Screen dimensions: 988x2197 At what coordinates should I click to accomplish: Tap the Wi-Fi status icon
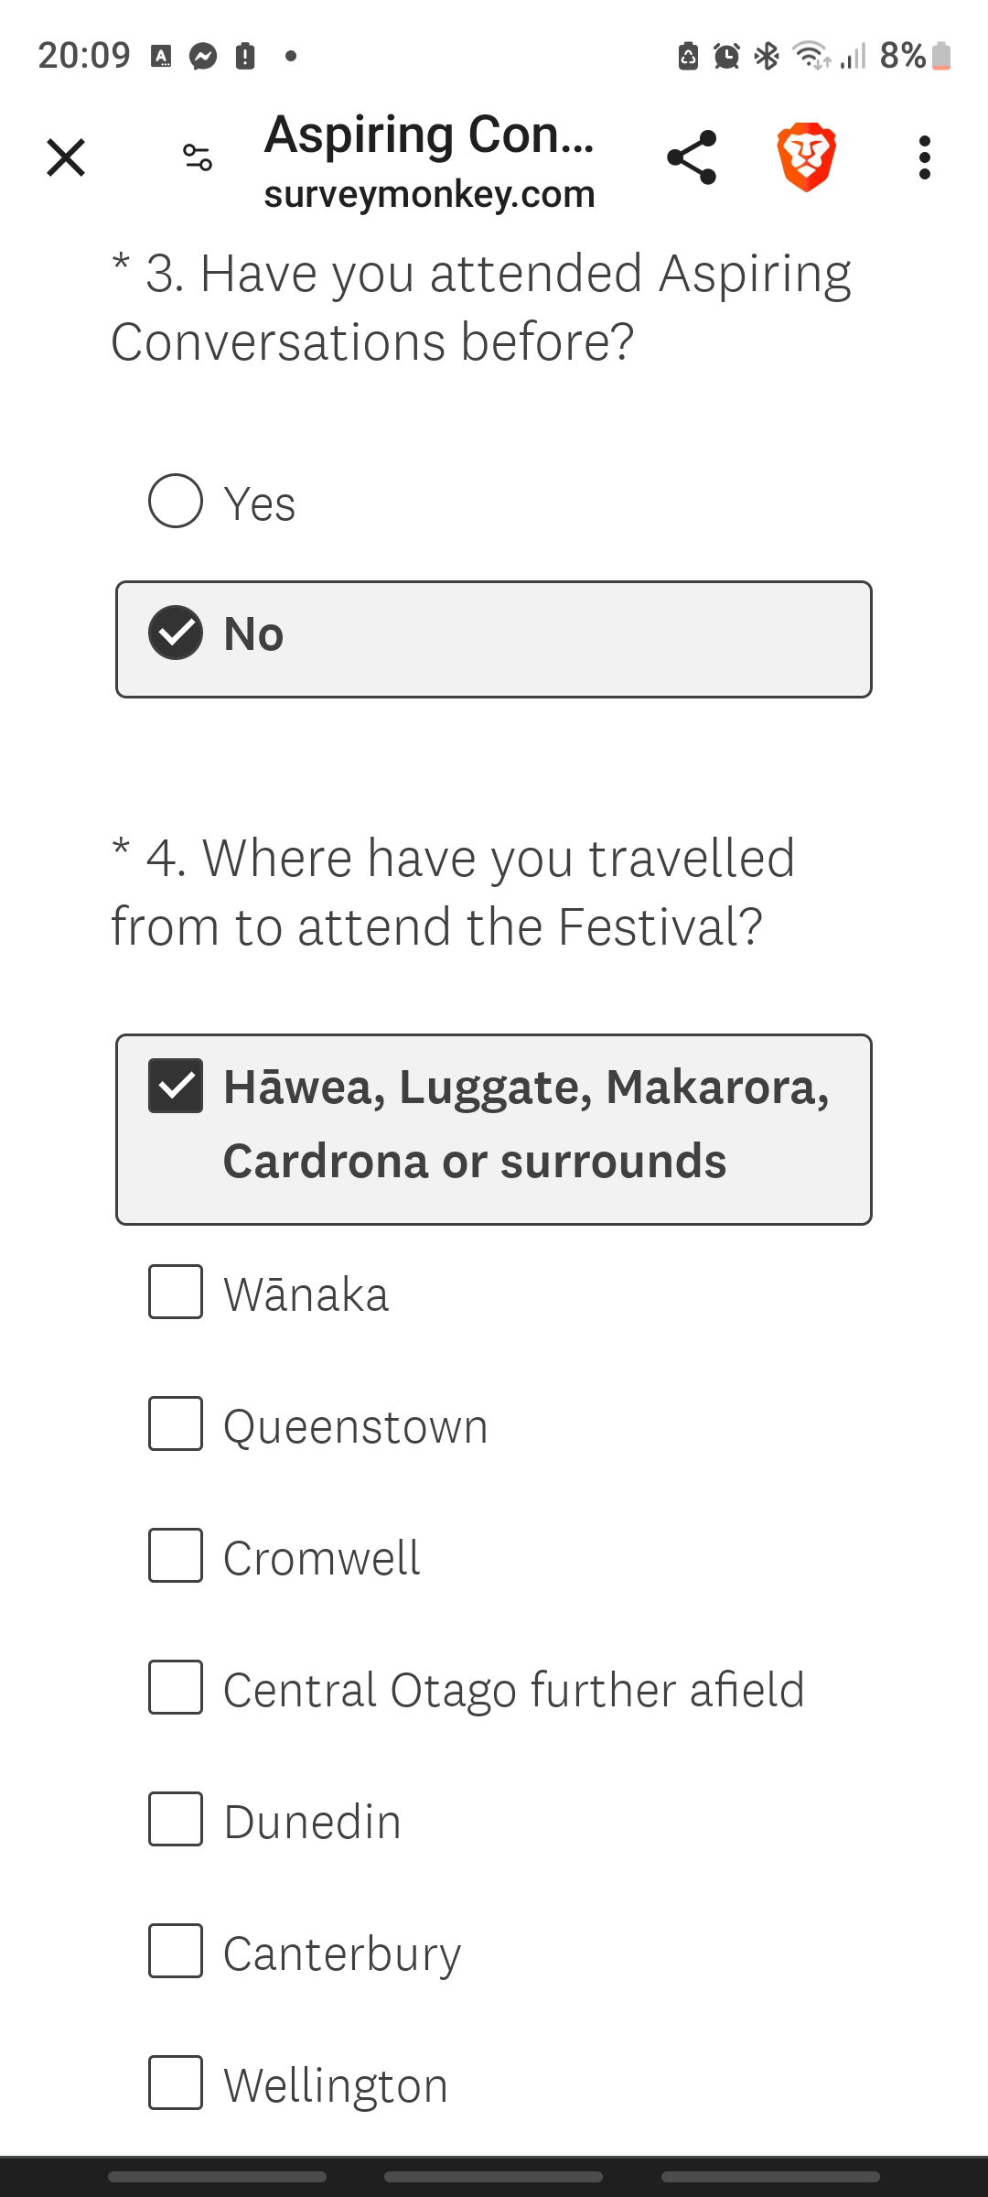pos(811,56)
